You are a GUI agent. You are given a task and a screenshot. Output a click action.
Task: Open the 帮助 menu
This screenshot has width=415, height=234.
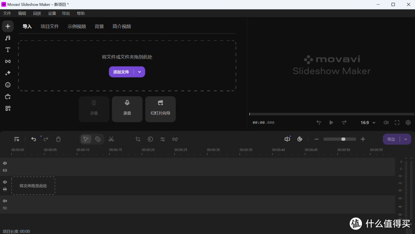click(81, 13)
